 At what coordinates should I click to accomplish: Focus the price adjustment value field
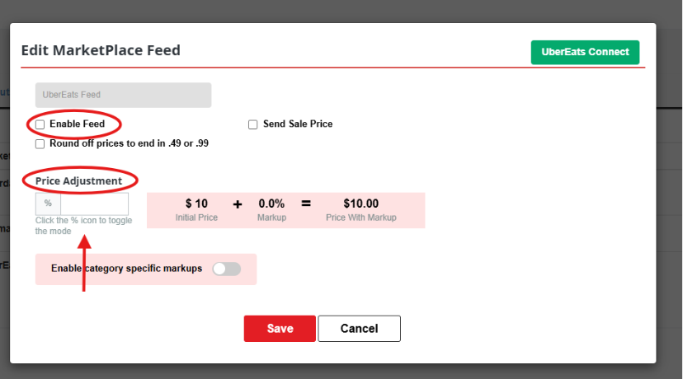(95, 204)
